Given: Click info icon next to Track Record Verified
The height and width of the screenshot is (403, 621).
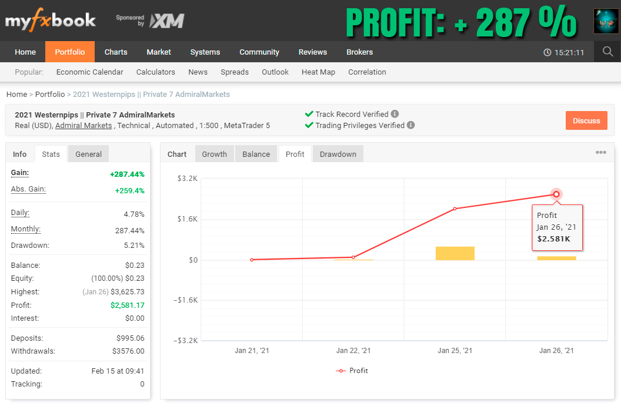Looking at the screenshot, I should 395,114.
